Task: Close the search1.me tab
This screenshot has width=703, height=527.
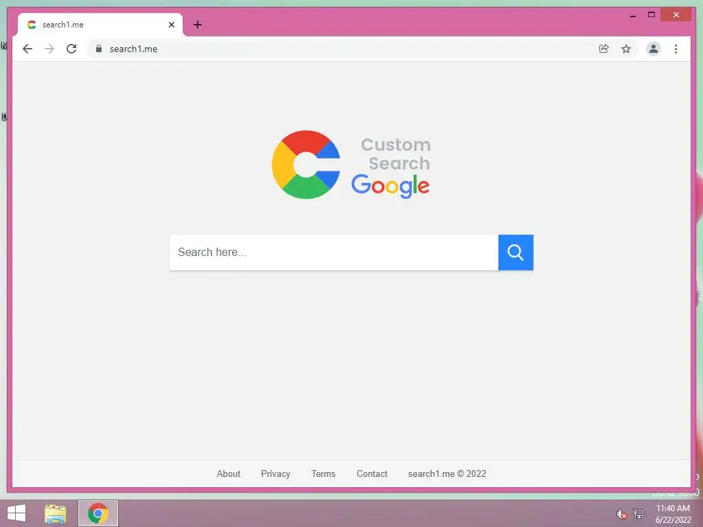Action: pos(171,25)
